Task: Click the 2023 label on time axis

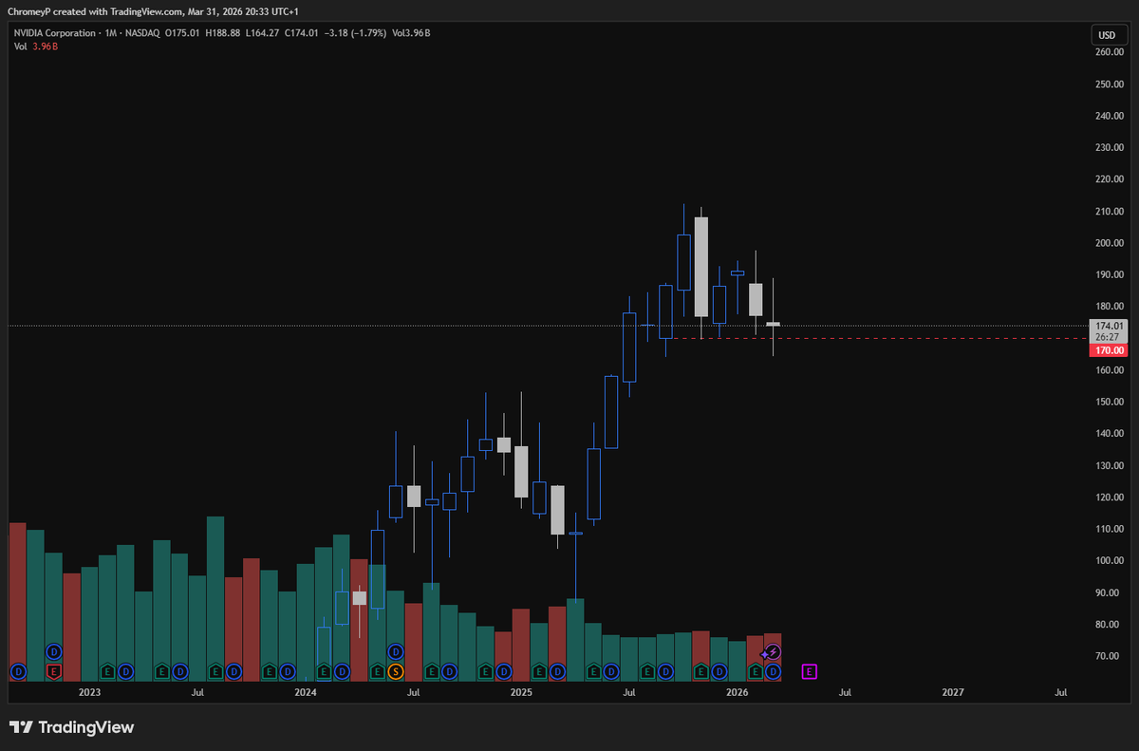Action: click(x=89, y=693)
